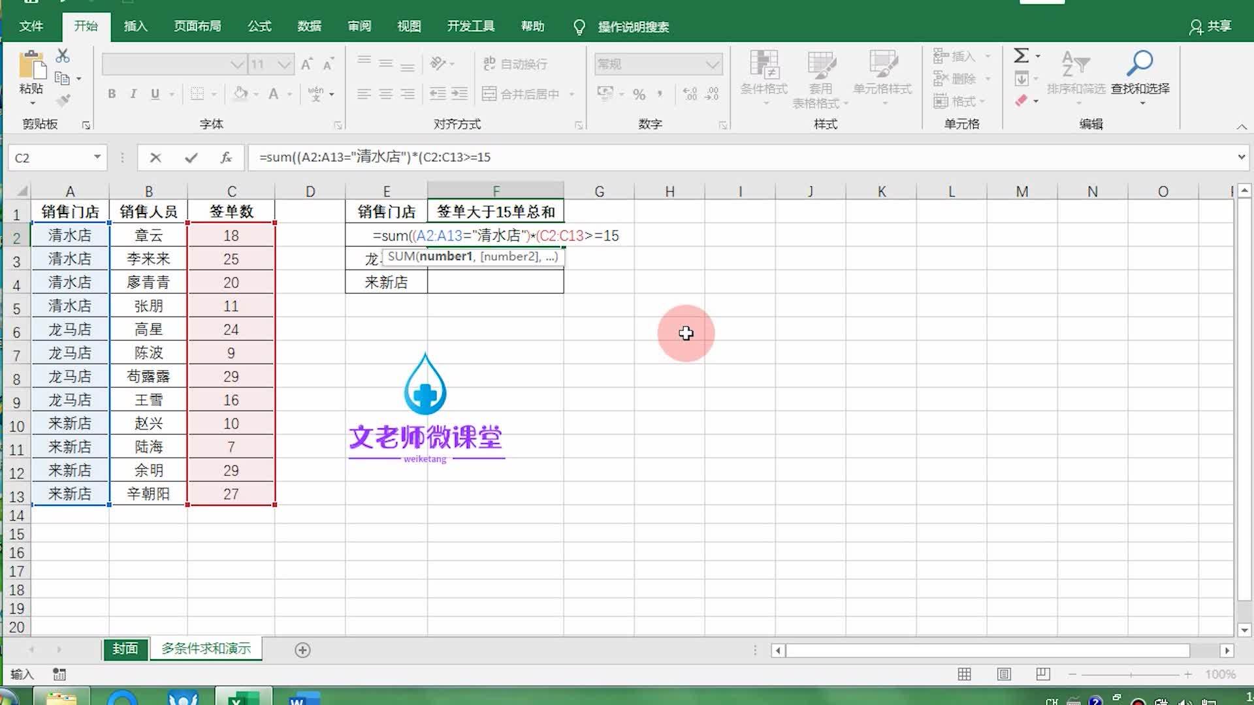Increase zoom using the zoom slider

click(x=1187, y=674)
